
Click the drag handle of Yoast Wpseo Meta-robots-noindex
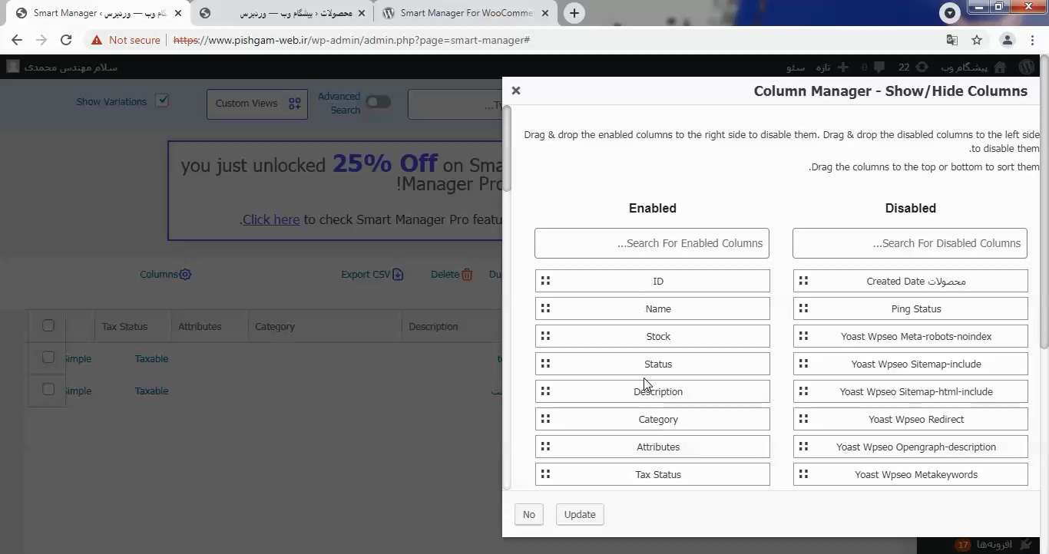pyautogui.click(x=803, y=336)
